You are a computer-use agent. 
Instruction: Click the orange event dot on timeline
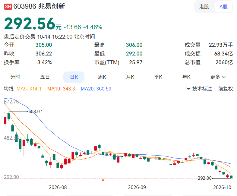(x=103, y=180)
